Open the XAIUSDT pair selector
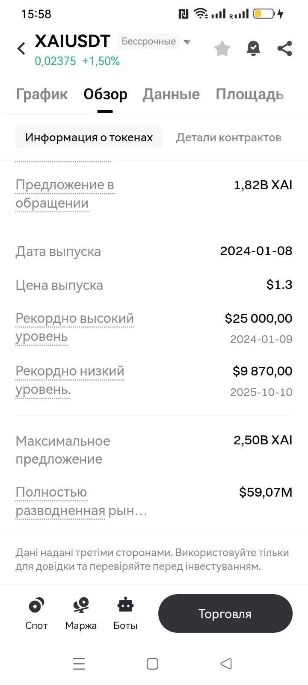Viewport: 308px width, 685px height. [x=72, y=41]
